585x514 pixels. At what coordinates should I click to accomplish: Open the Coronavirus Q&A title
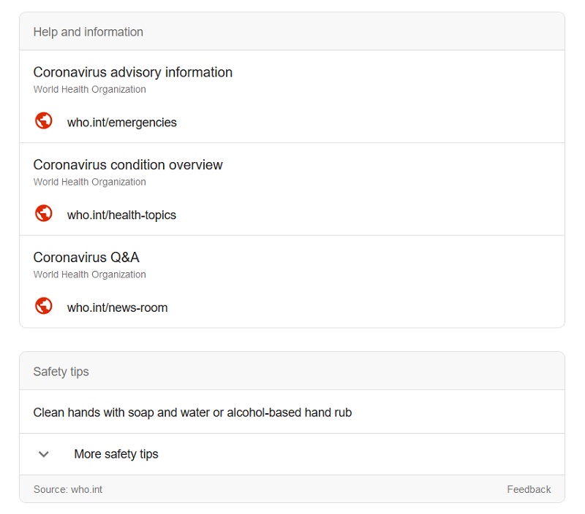(x=86, y=258)
